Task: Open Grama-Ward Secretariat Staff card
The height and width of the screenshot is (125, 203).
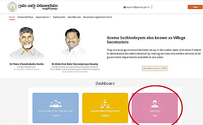Action: point(56,108)
